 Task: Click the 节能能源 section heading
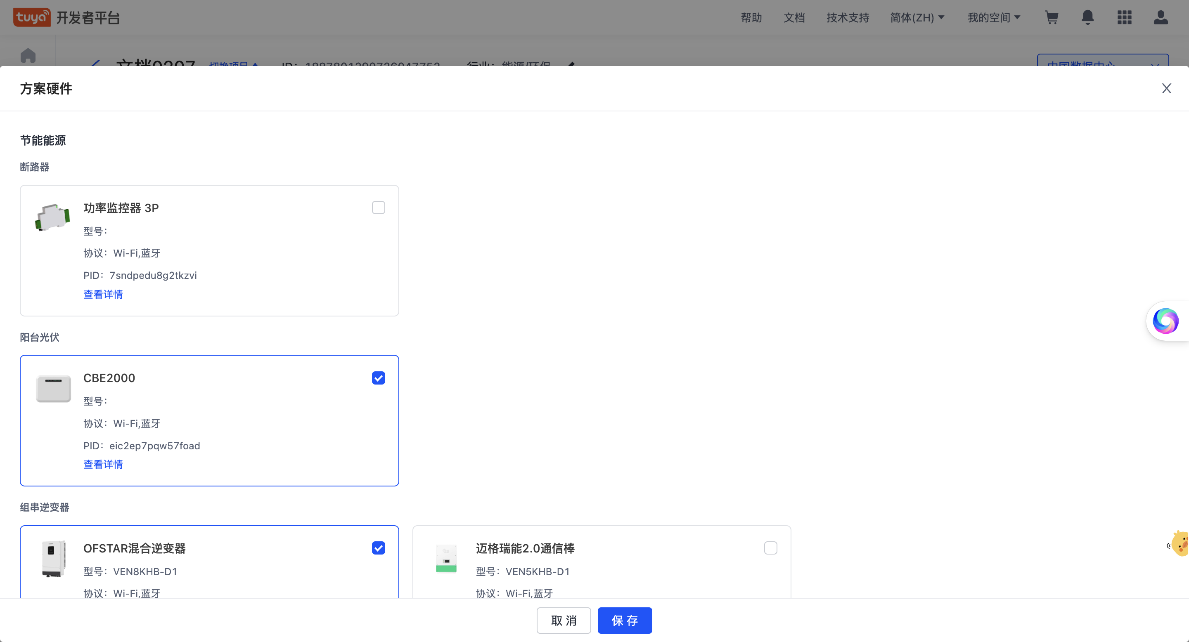[x=43, y=140]
